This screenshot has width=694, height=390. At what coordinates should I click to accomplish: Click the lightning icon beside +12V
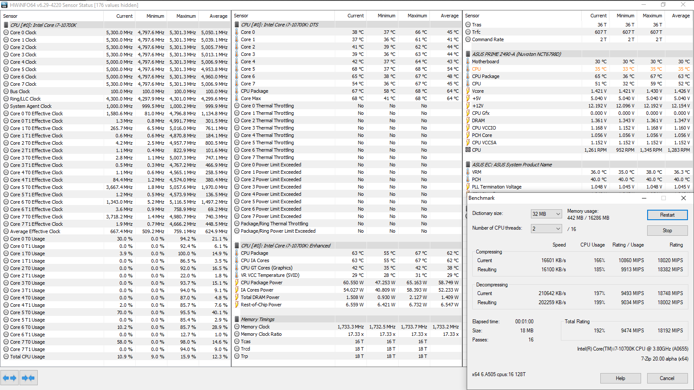(468, 106)
